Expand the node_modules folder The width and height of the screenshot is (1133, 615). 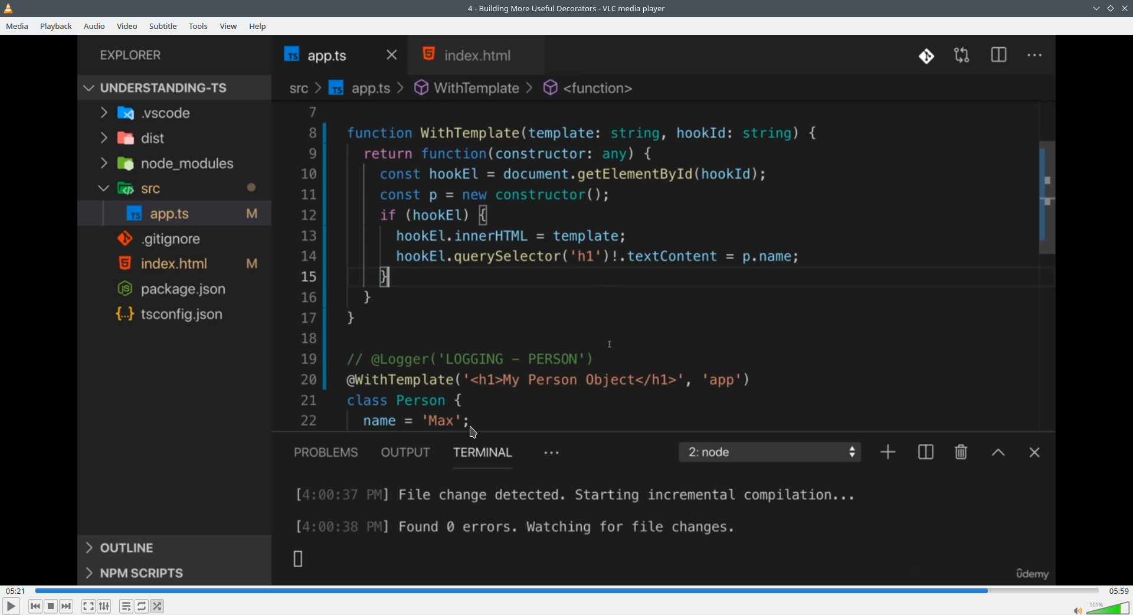pyautogui.click(x=175, y=163)
